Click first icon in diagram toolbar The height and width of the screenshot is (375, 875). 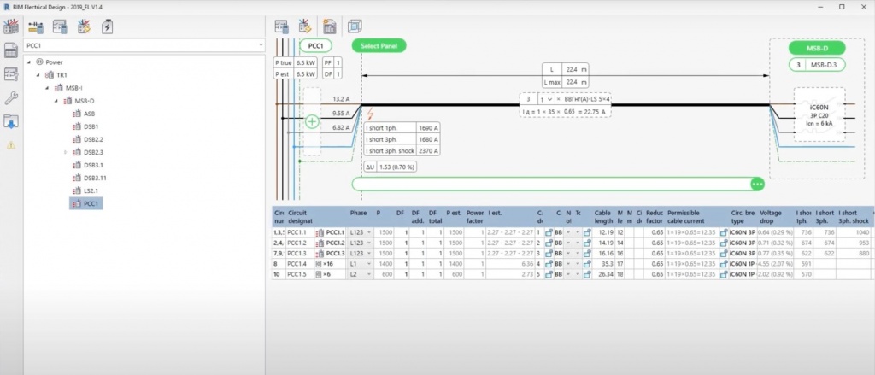281,26
